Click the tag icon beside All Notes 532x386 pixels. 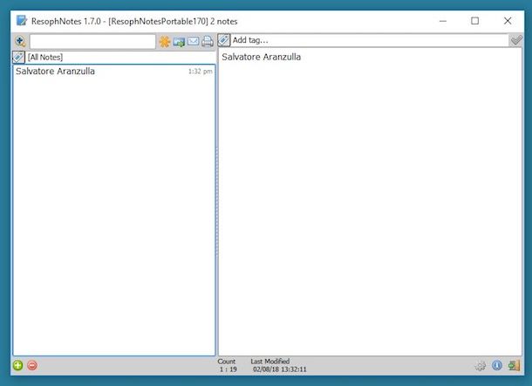pyautogui.click(x=18, y=57)
